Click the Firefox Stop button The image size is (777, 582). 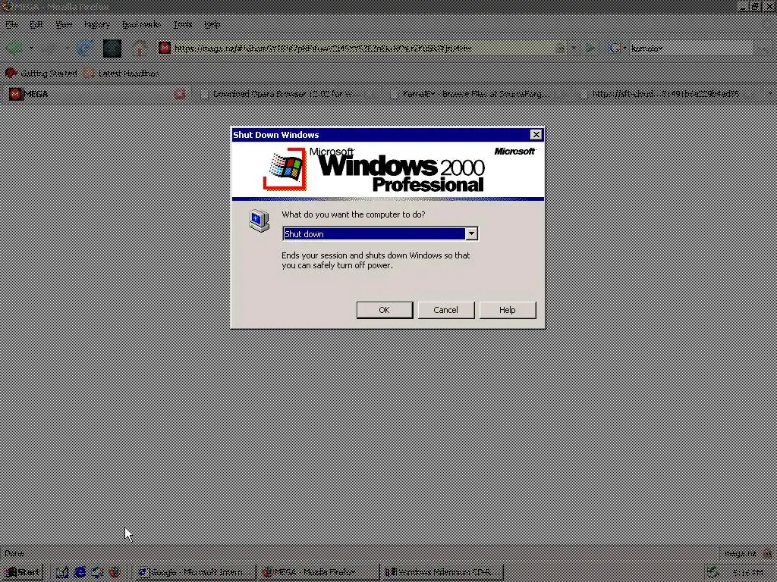pyautogui.click(x=112, y=48)
